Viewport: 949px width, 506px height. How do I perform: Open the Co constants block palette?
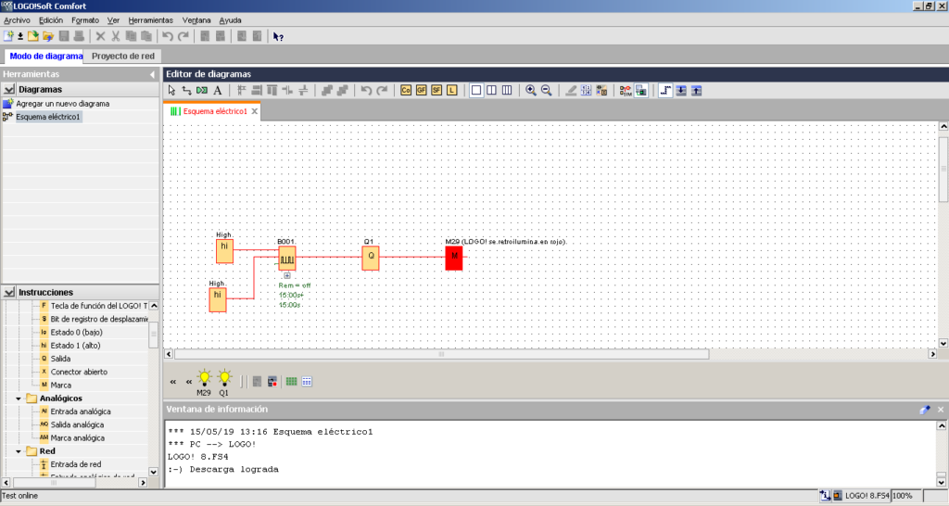406,90
